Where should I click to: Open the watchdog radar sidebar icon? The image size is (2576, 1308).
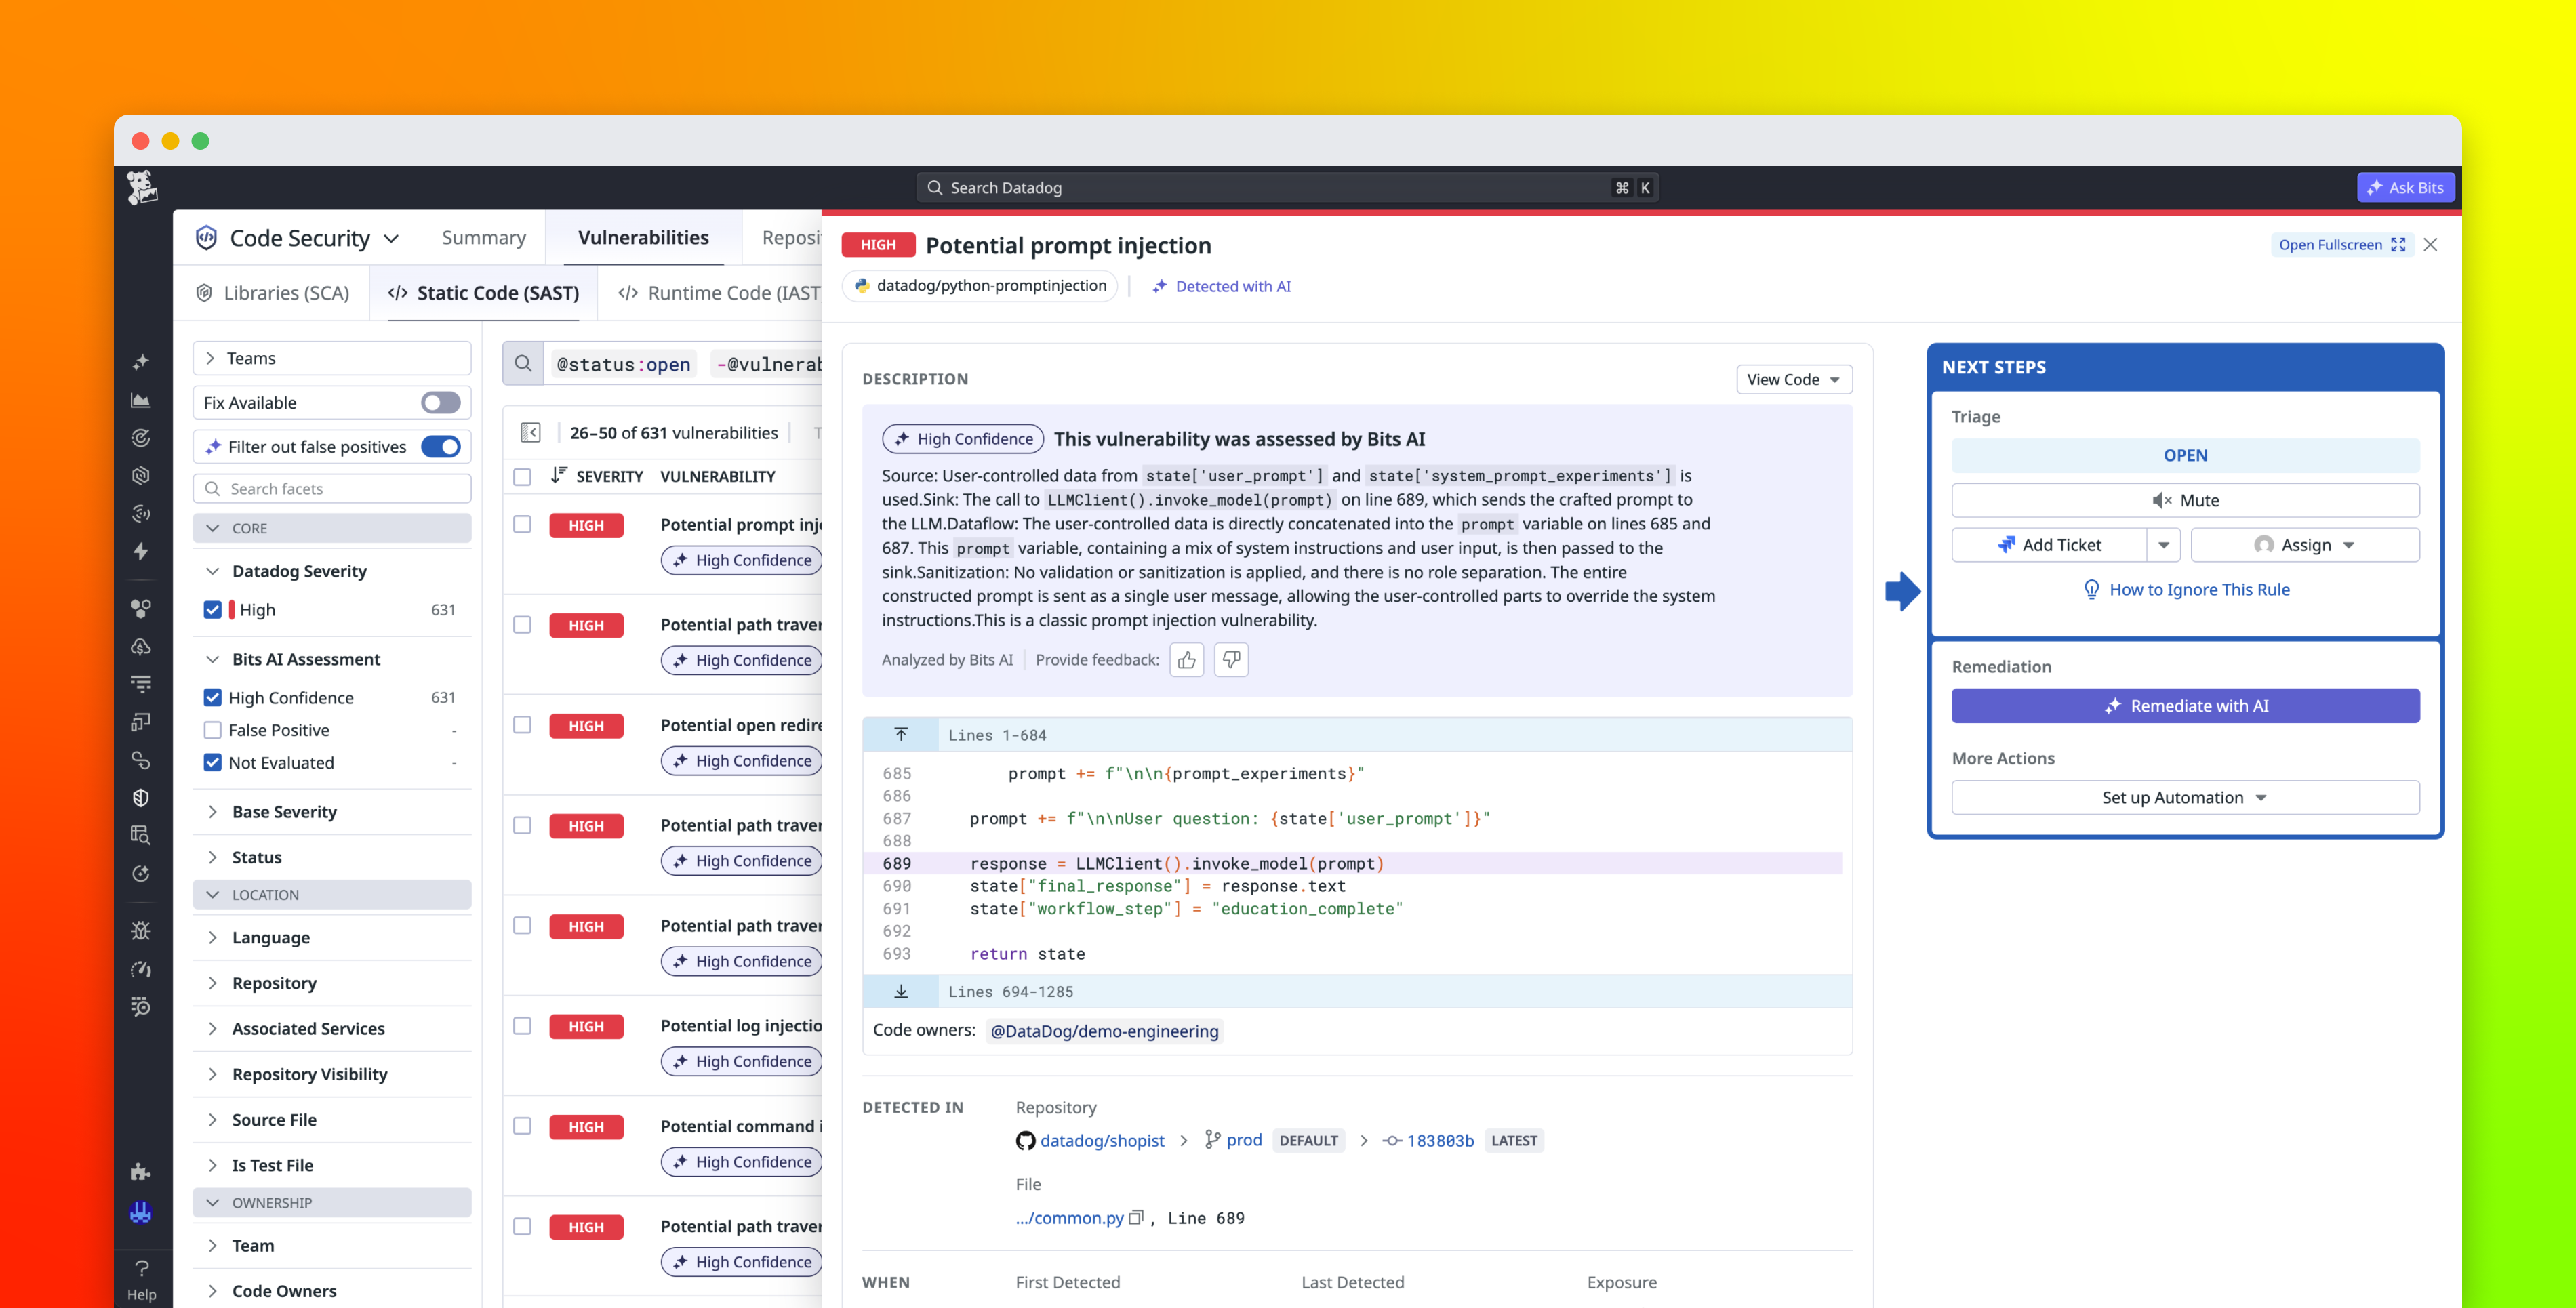141,438
